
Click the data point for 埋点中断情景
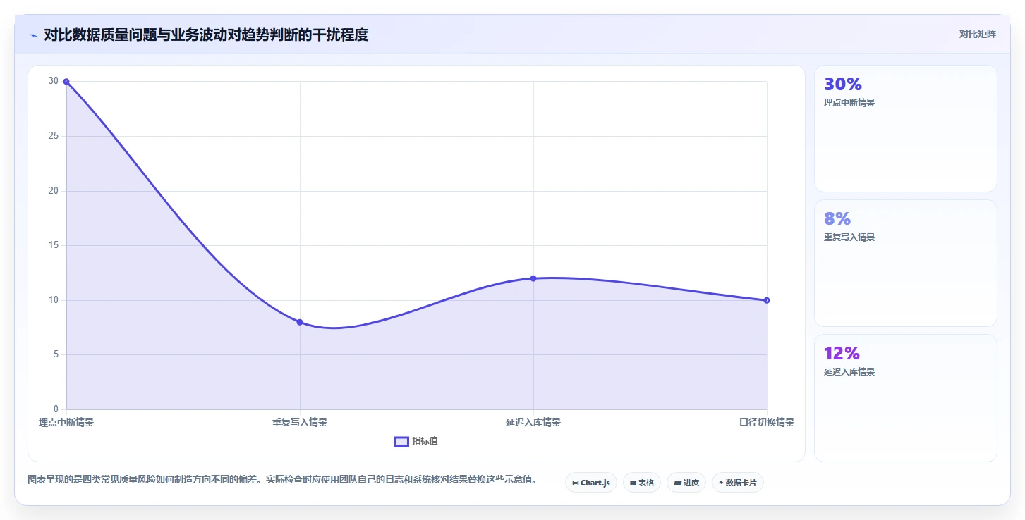click(x=66, y=82)
